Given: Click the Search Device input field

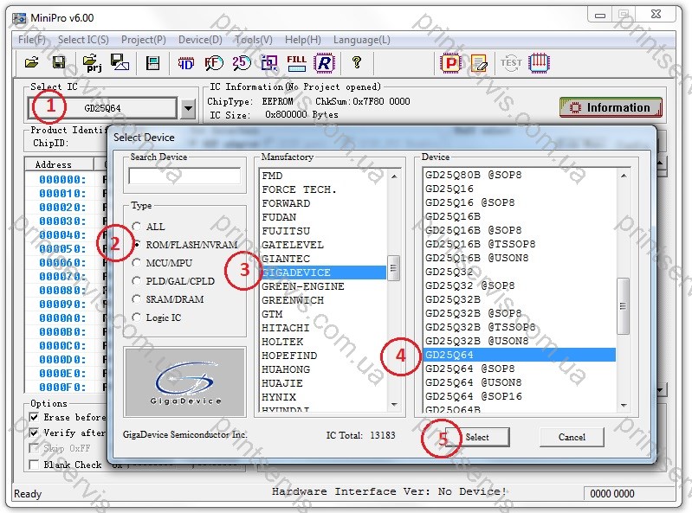Looking at the screenshot, I should (184, 176).
